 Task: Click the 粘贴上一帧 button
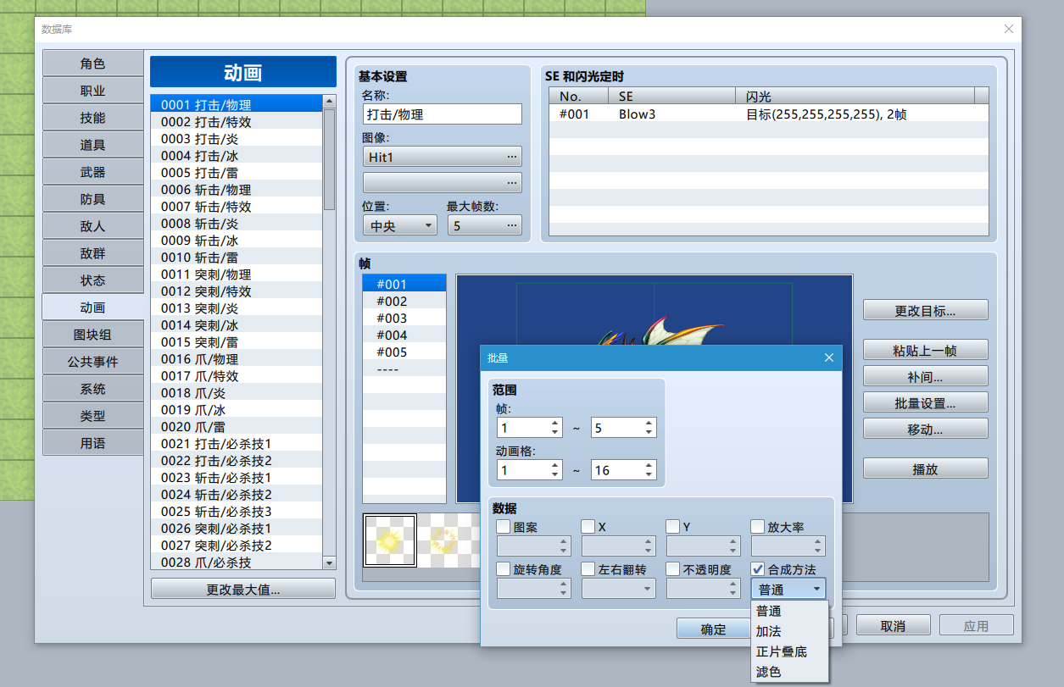click(926, 350)
